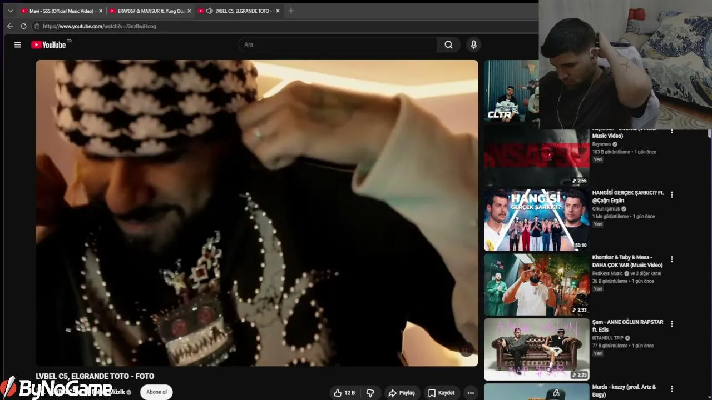Open ANNE OĞLUN RAPSTAR thumbnail
Screen dimensions: 712x400
536,349
